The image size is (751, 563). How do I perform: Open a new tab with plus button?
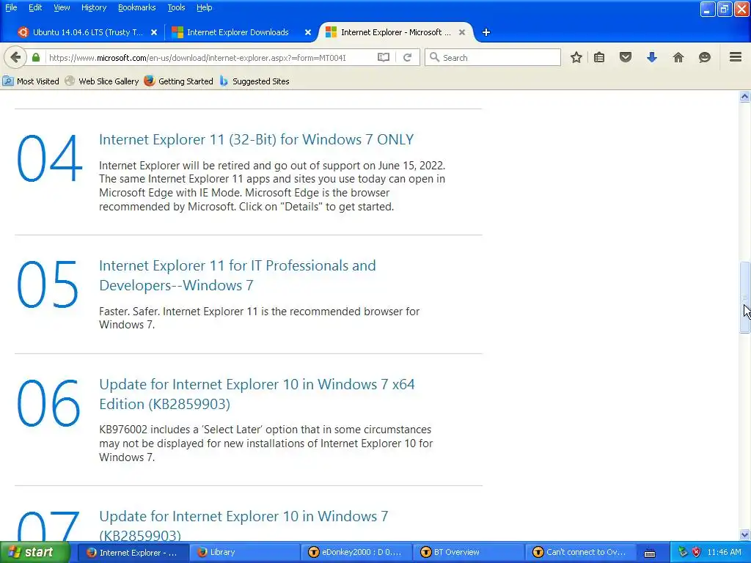pyautogui.click(x=486, y=32)
